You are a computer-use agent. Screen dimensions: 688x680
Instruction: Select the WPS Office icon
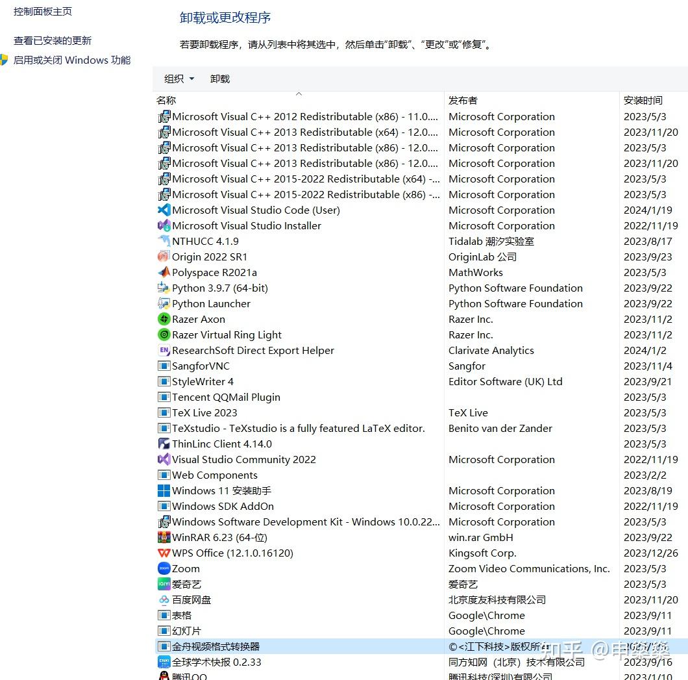pyautogui.click(x=164, y=553)
